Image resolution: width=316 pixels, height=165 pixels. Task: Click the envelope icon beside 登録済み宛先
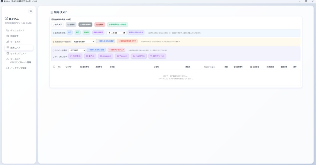click(52, 19)
